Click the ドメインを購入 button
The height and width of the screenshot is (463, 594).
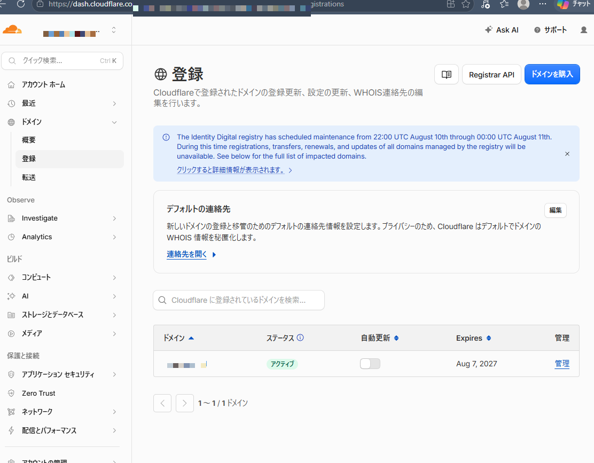tap(552, 74)
